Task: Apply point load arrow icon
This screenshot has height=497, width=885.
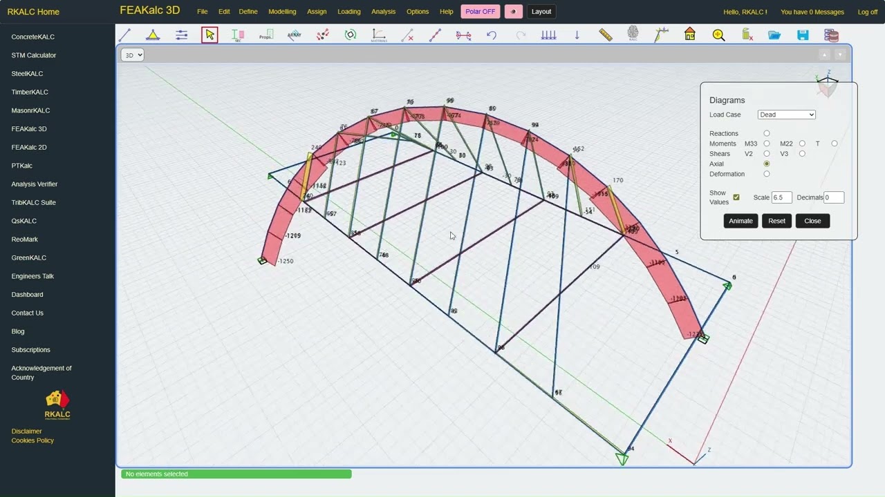Action: (577, 35)
